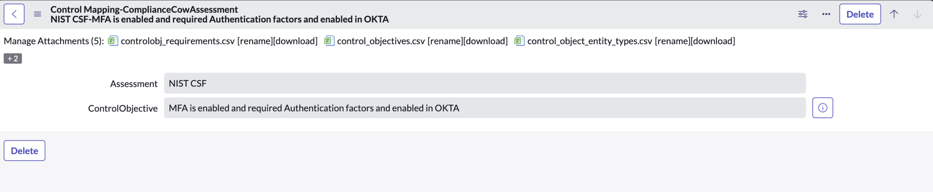Open the personalize form sliders icon

tap(802, 14)
